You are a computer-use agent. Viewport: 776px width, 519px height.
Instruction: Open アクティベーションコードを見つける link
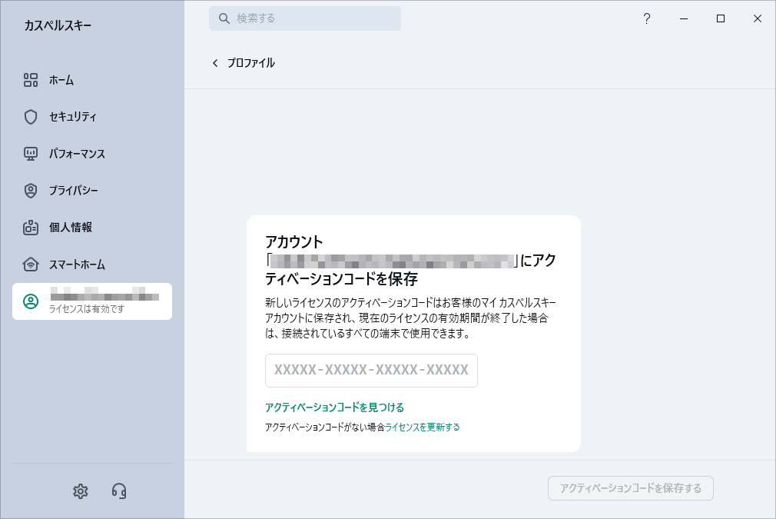tap(334, 408)
